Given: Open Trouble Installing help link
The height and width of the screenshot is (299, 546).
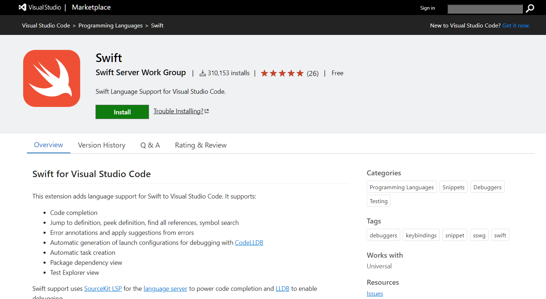Looking at the screenshot, I should pyautogui.click(x=179, y=111).
